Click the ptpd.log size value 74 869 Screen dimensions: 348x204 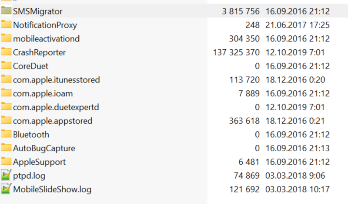point(247,176)
